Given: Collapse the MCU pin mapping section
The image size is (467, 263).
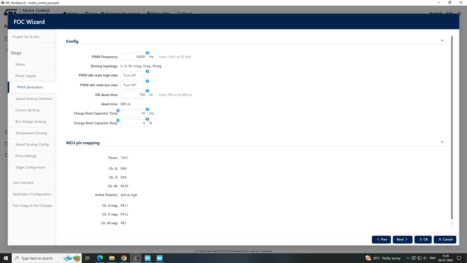Looking at the screenshot, I should [442, 142].
